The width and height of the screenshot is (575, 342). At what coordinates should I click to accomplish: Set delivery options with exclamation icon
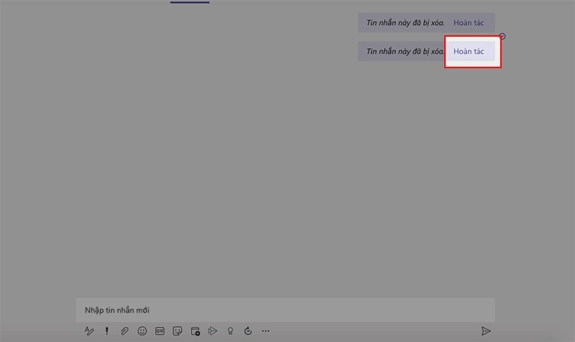[x=107, y=331]
